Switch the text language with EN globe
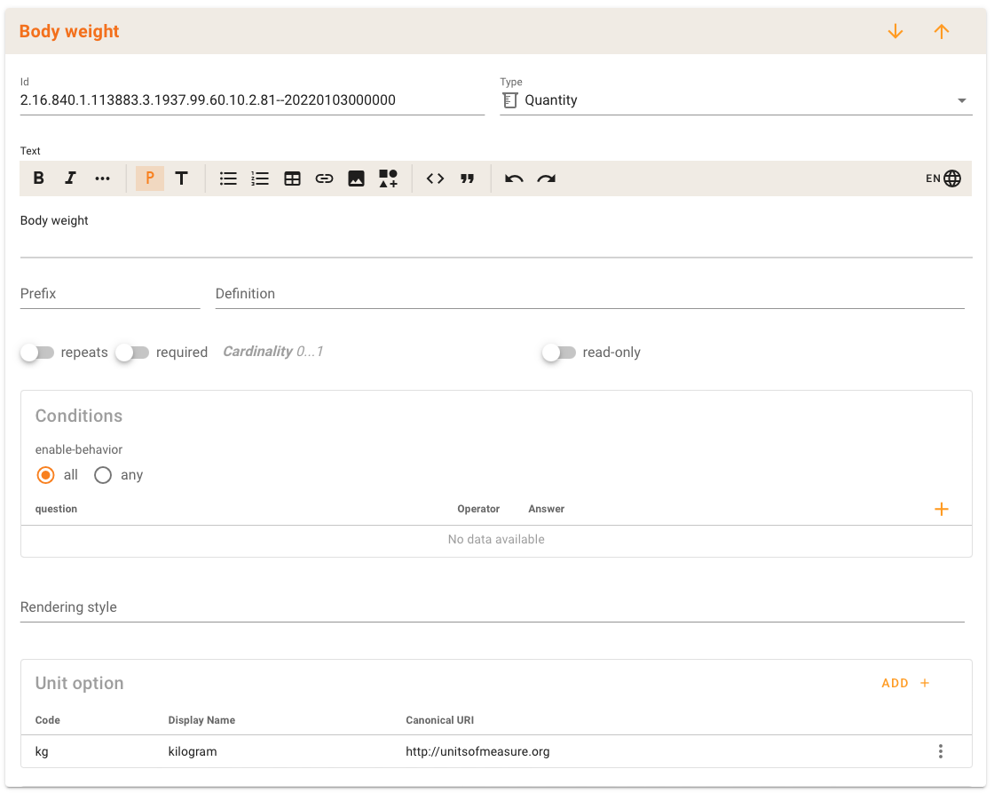This screenshot has height=793, width=994. [943, 178]
